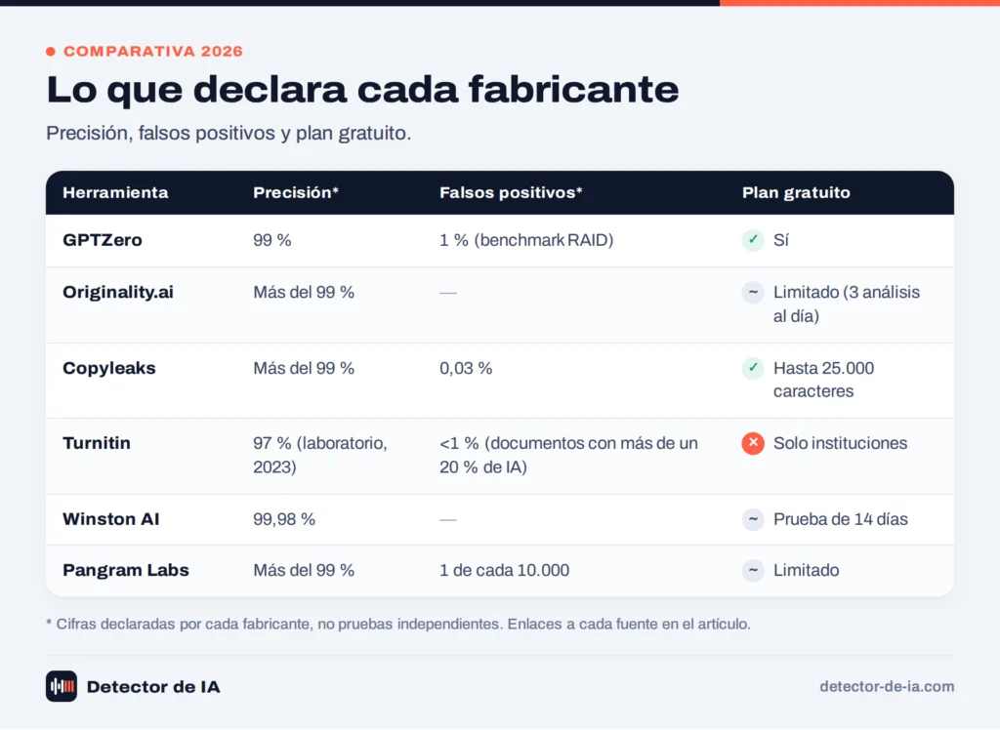This screenshot has height=730, width=1000.
Task: Click the <1 % documentos con más de un 20 % cell
Action: coord(568,455)
